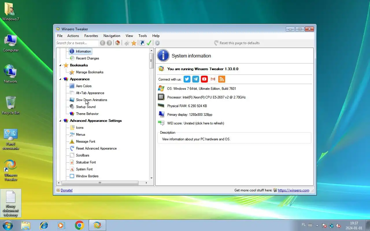Screen dimensions: 370x231
Task: Select Alt+Tab Appearance tree item
Action: point(90,93)
